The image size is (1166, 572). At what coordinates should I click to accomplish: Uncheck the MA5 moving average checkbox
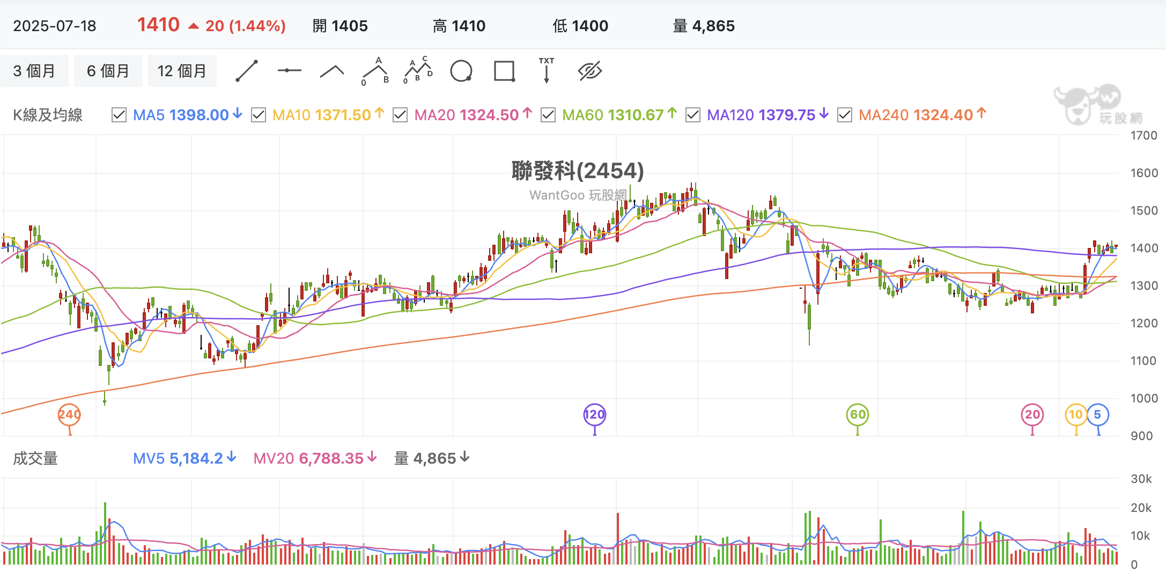pos(119,115)
